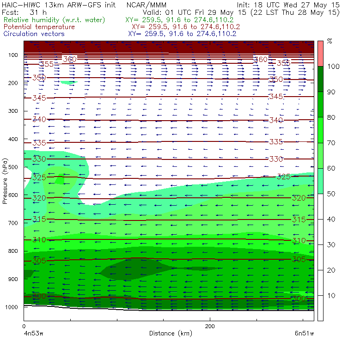This screenshot has height=342, width=342.
Task: Click the 'Distance (km)' axis title
Action: [x=171, y=333]
